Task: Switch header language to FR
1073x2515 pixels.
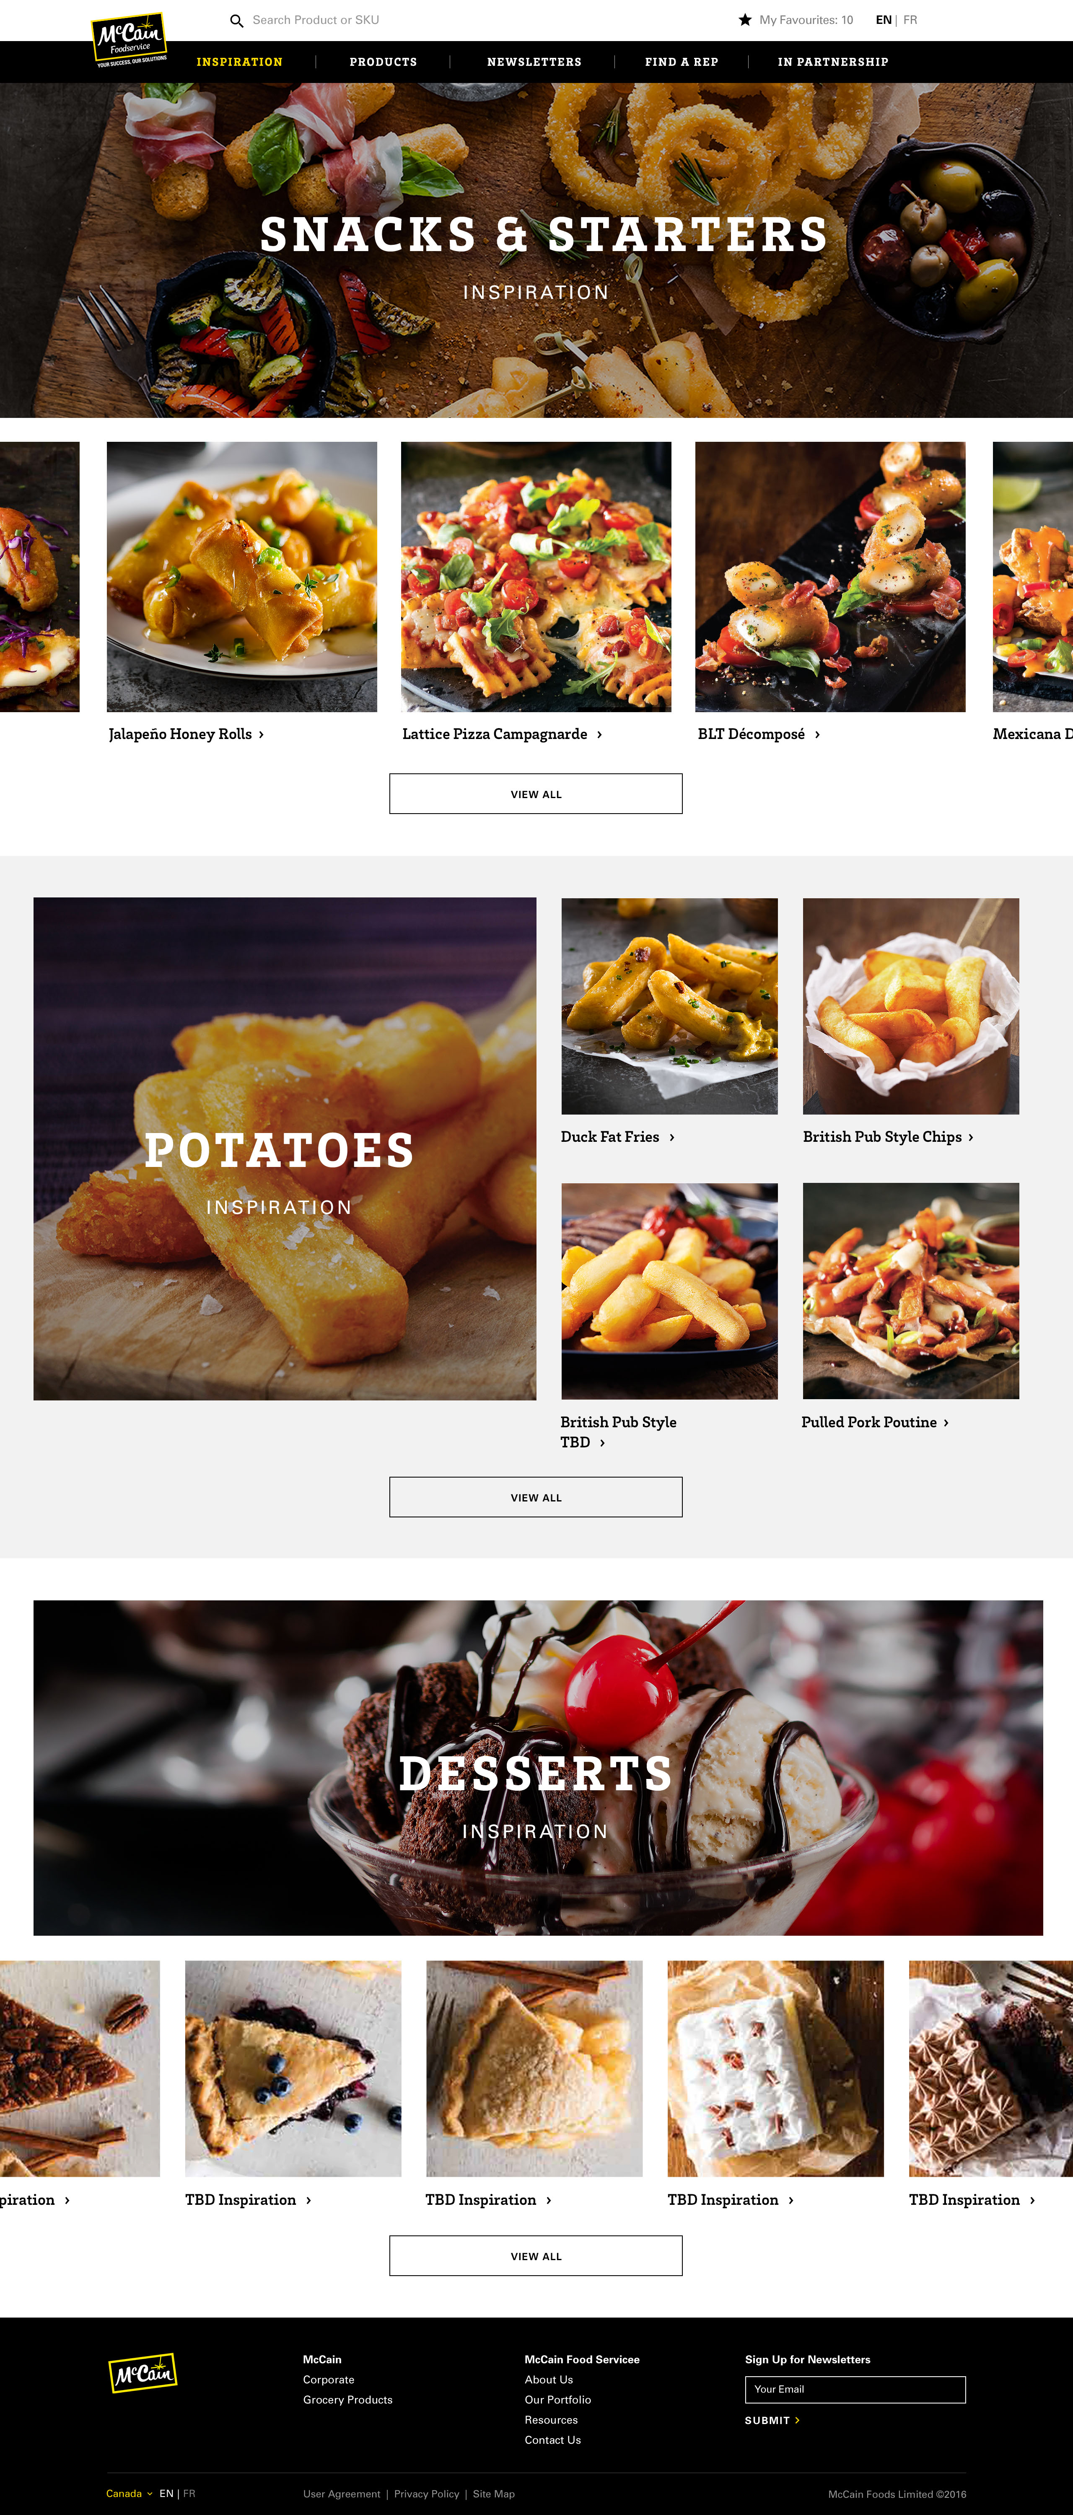Action: (910, 20)
